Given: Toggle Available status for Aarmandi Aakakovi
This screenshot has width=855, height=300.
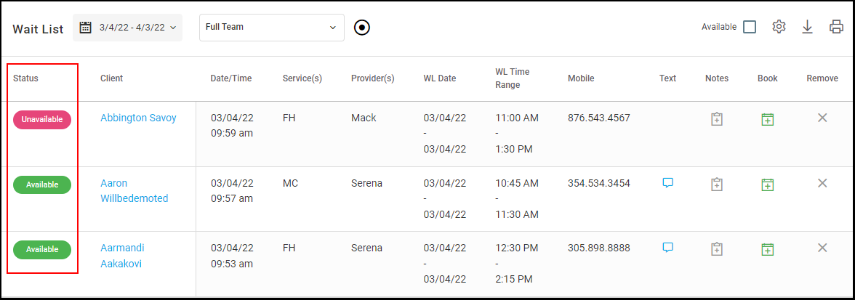Looking at the screenshot, I should tap(42, 249).
